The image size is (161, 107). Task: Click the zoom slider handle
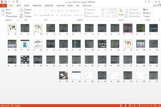point(140,106)
